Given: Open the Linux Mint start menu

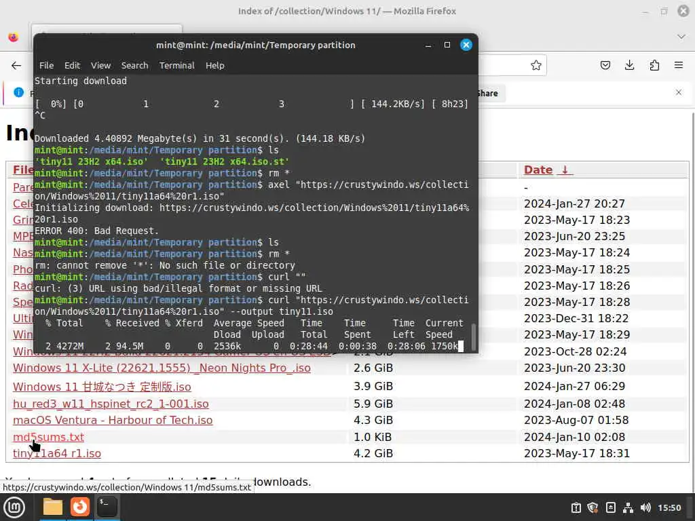Looking at the screenshot, I should [15, 507].
